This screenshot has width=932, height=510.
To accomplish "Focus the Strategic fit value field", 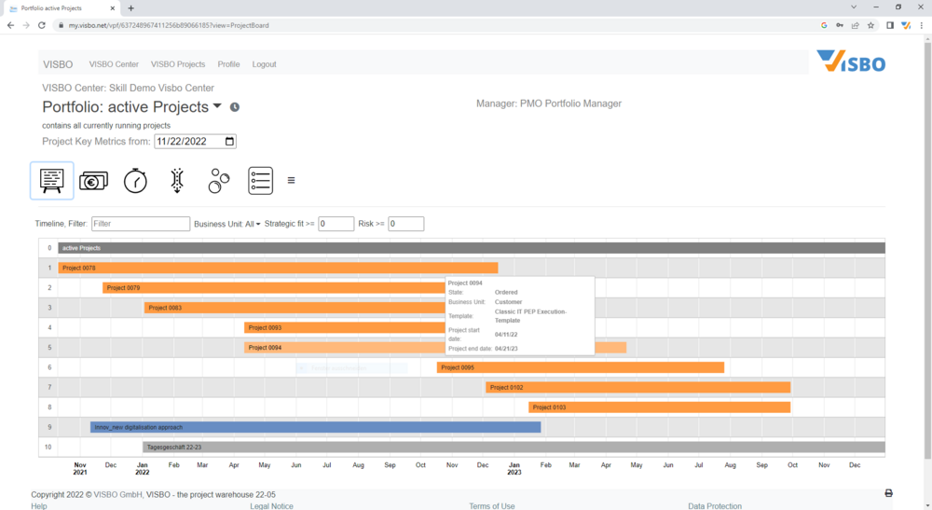I will 336,224.
